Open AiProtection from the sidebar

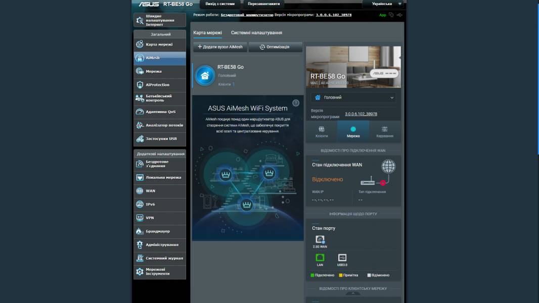coord(159,84)
